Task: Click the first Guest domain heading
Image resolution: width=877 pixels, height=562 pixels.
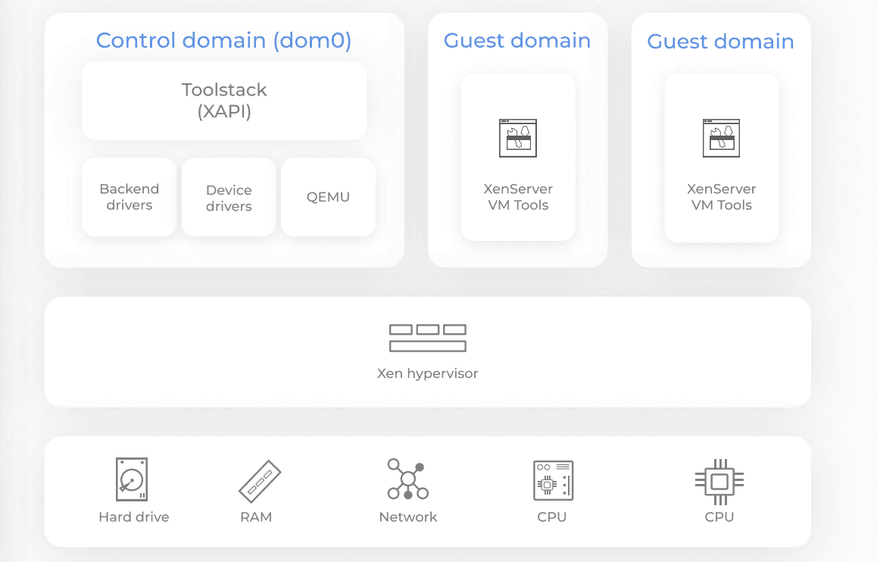Action: click(x=517, y=40)
